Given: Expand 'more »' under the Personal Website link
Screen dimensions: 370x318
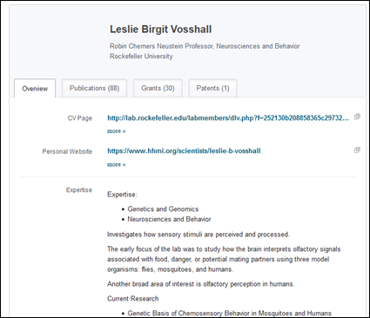Looking at the screenshot, I should 117,164.
